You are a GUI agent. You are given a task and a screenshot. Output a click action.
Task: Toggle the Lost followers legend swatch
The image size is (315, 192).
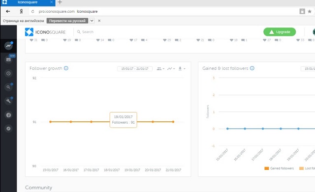tap(301, 168)
